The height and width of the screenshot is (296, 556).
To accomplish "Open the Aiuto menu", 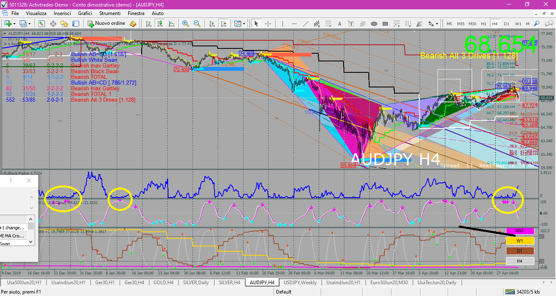I will [158, 13].
